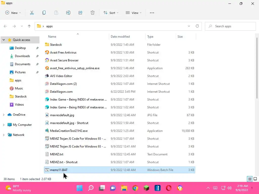Go up one folder level

(29, 26)
